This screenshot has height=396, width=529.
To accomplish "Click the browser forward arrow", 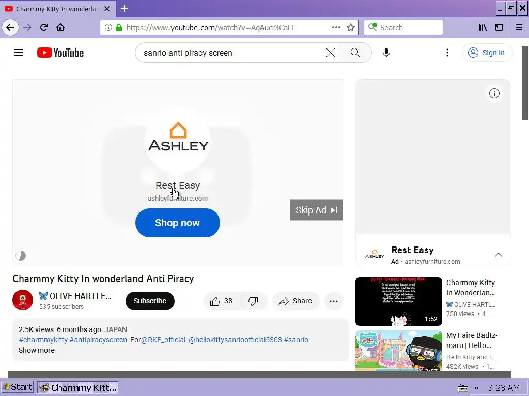I will coord(28,27).
